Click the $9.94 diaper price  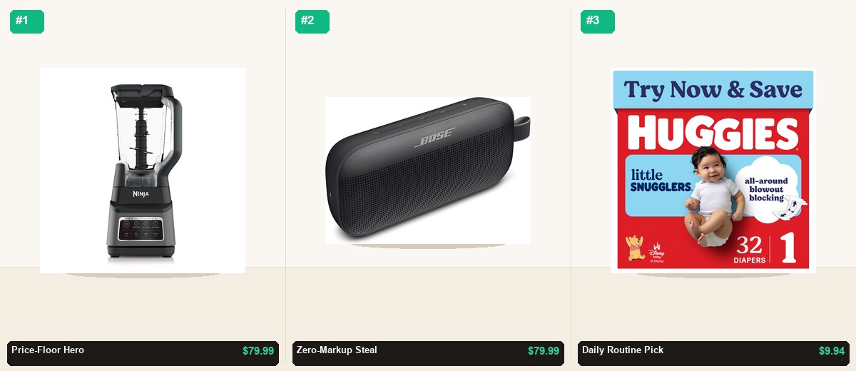pos(832,351)
